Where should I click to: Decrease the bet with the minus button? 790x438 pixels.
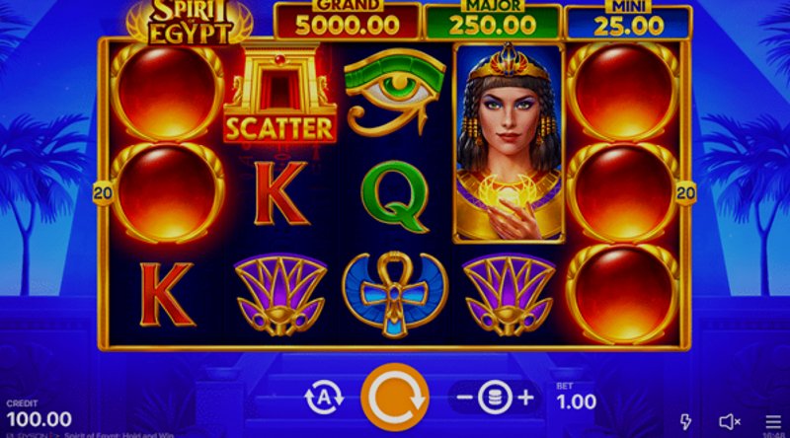pos(464,398)
